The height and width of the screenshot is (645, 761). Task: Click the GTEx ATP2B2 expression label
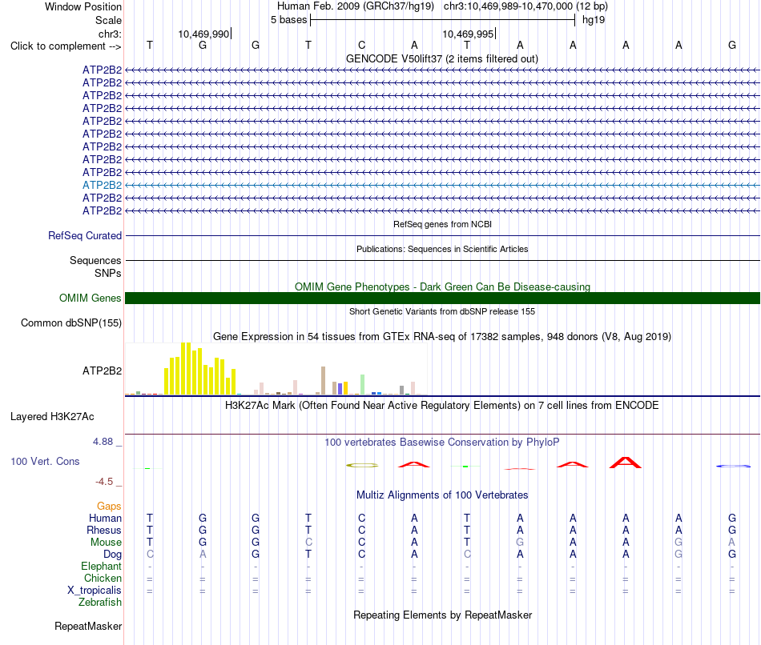coord(102,371)
